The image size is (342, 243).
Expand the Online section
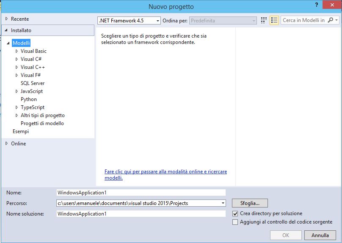6,143
